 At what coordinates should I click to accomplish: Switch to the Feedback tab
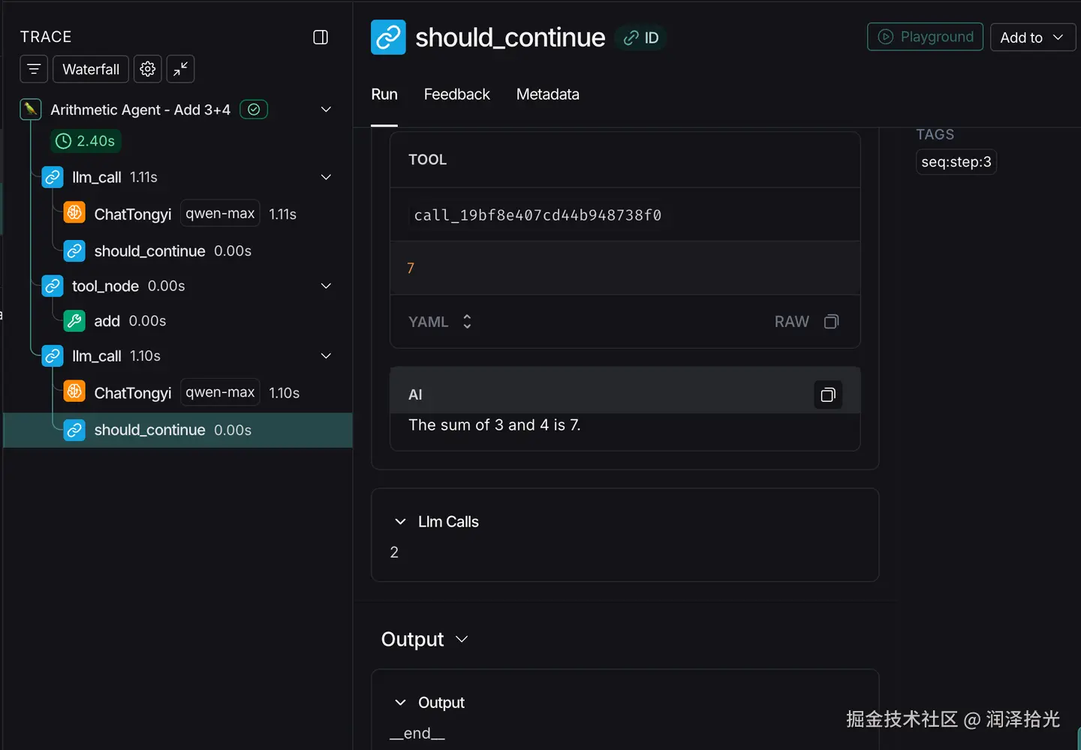[456, 94]
